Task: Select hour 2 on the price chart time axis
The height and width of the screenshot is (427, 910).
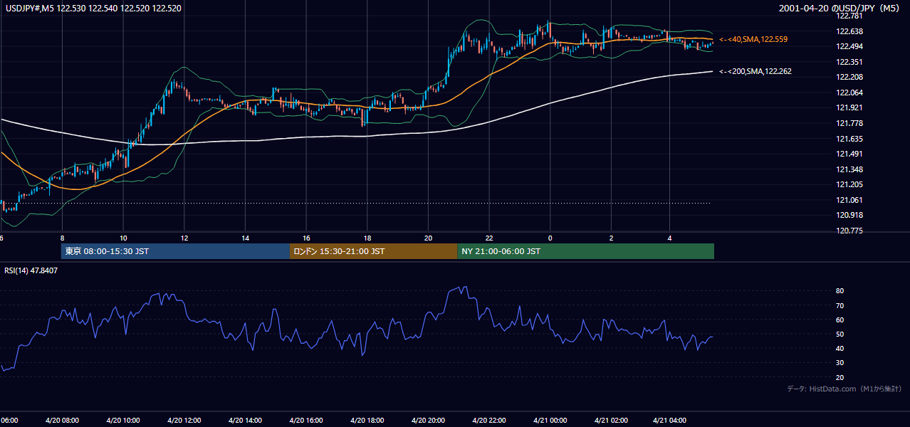Action: 611,238
